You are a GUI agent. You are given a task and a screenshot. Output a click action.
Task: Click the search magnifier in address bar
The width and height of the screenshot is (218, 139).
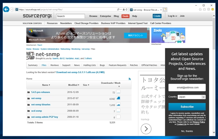coord(118,10)
